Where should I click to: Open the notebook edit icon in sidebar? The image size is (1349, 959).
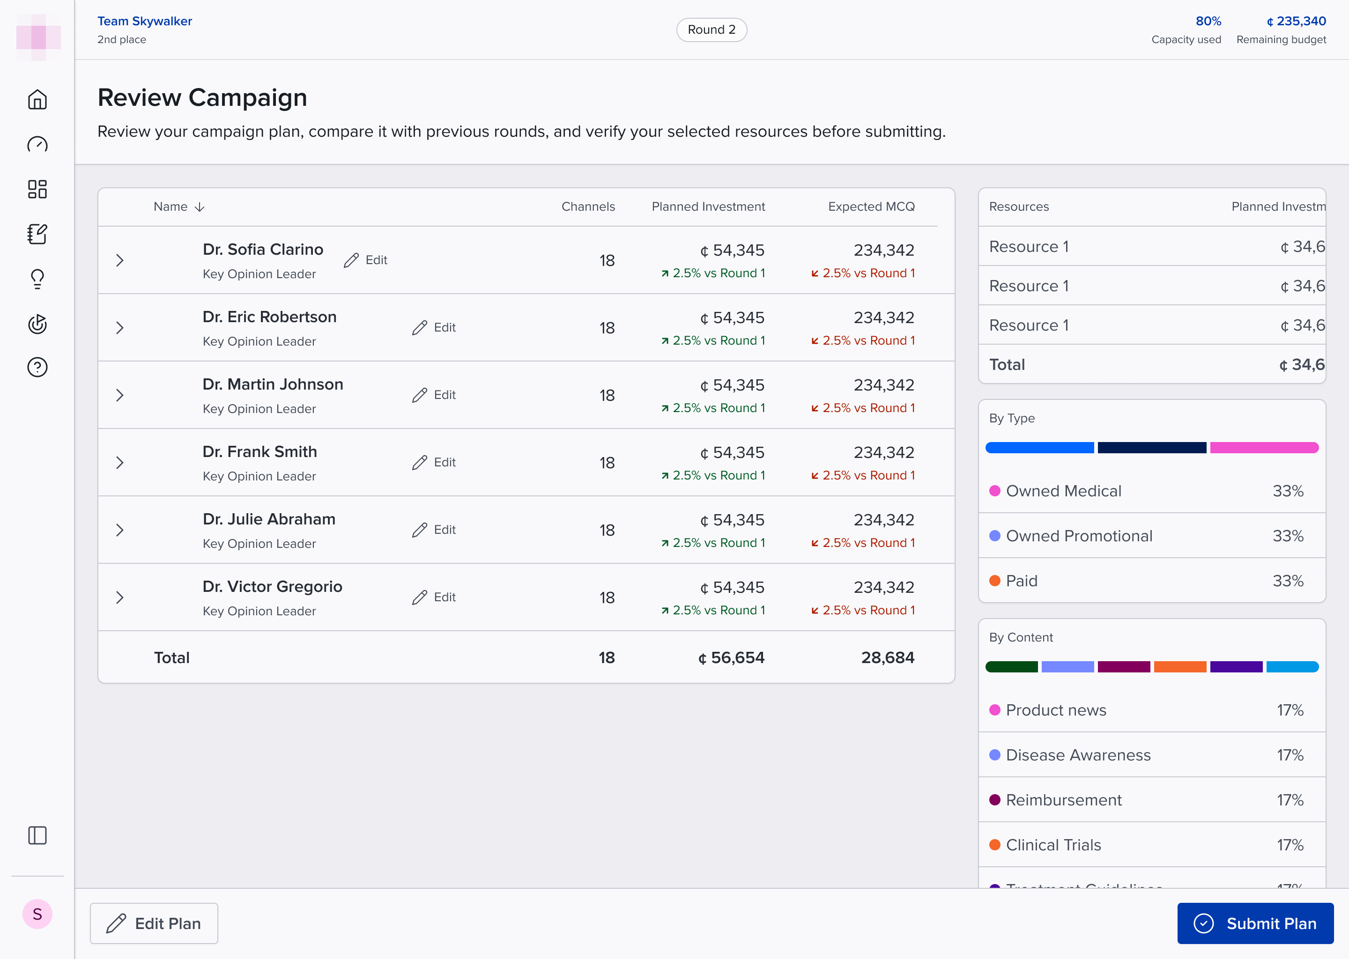[37, 234]
